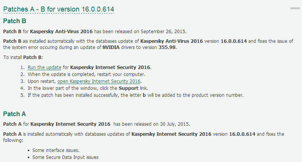Click the bold letter b in step five
Screen dimensions: 302x162
(144, 95)
